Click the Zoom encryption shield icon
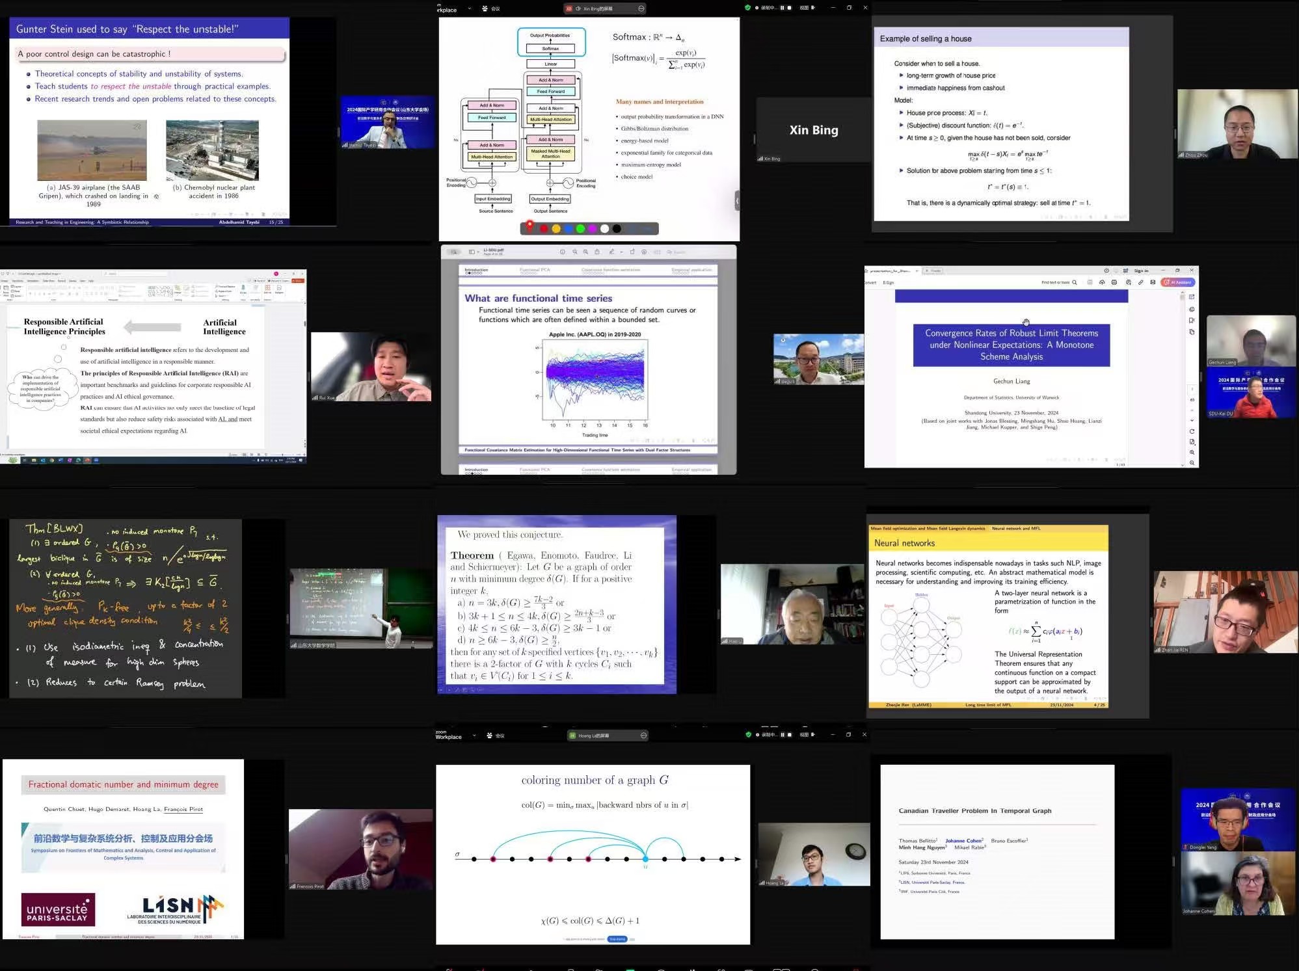Image resolution: width=1299 pixels, height=971 pixels. 747,8
